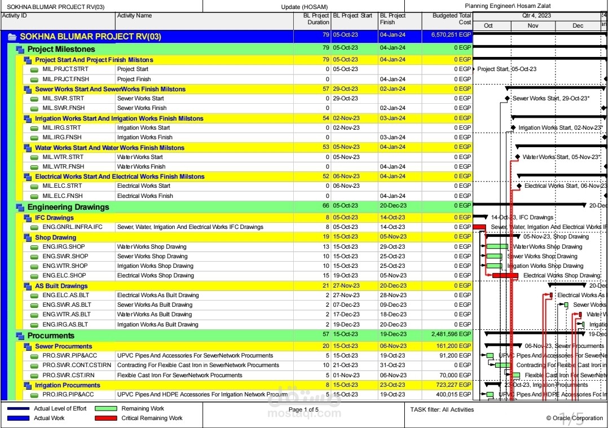Click the AS Built Drawings WBS icon
This screenshot has width=609, height=428.
click(28, 286)
